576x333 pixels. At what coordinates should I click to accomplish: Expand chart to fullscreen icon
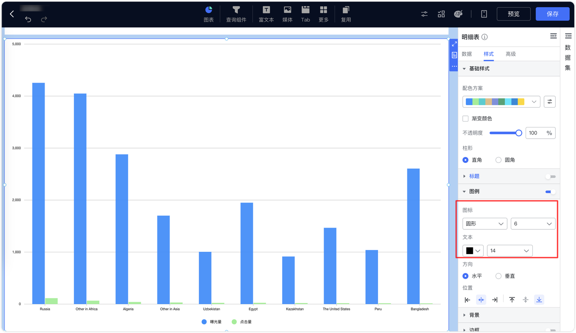454,44
